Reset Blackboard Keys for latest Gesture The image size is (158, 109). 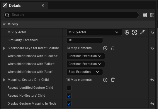tap(152, 48)
